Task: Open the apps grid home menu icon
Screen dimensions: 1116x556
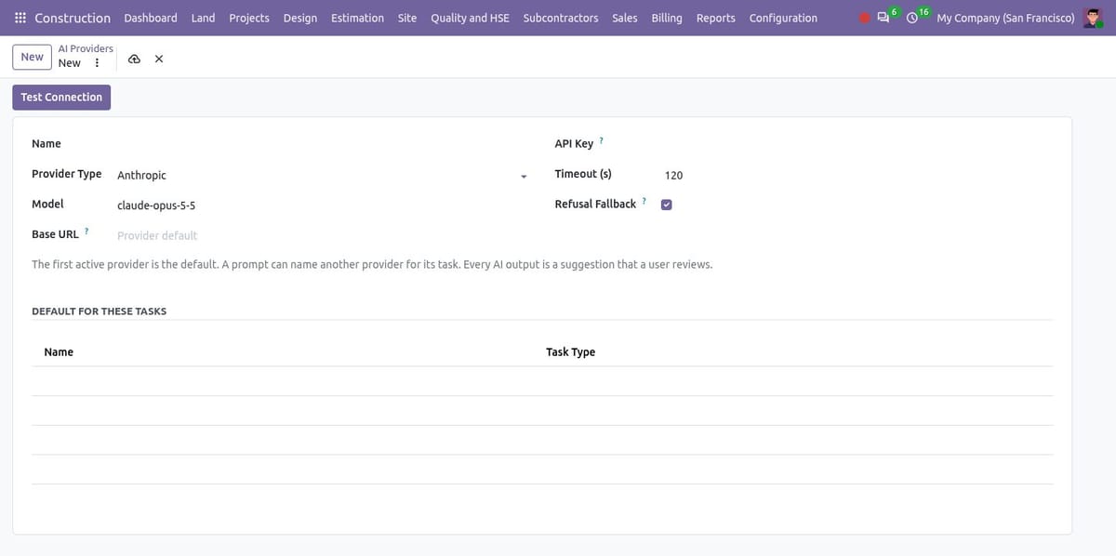Action: click(20, 18)
